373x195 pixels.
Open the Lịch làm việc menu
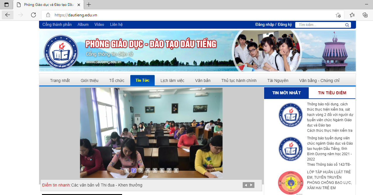[x=172, y=81]
